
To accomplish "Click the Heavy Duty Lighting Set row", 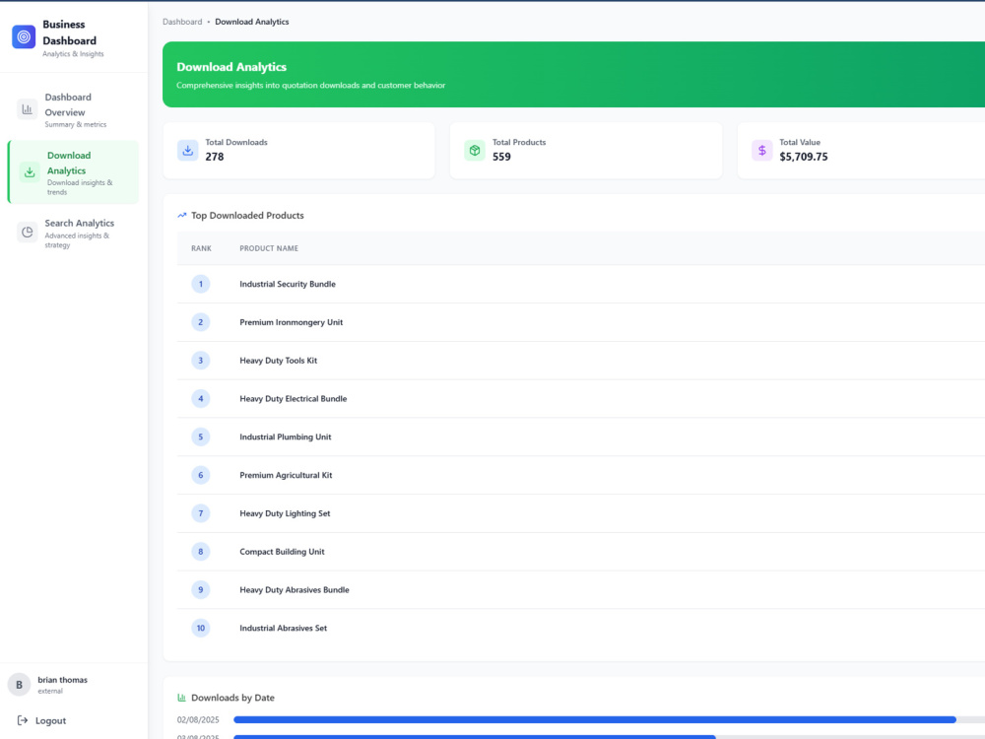I will pyautogui.click(x=581, y=513).
